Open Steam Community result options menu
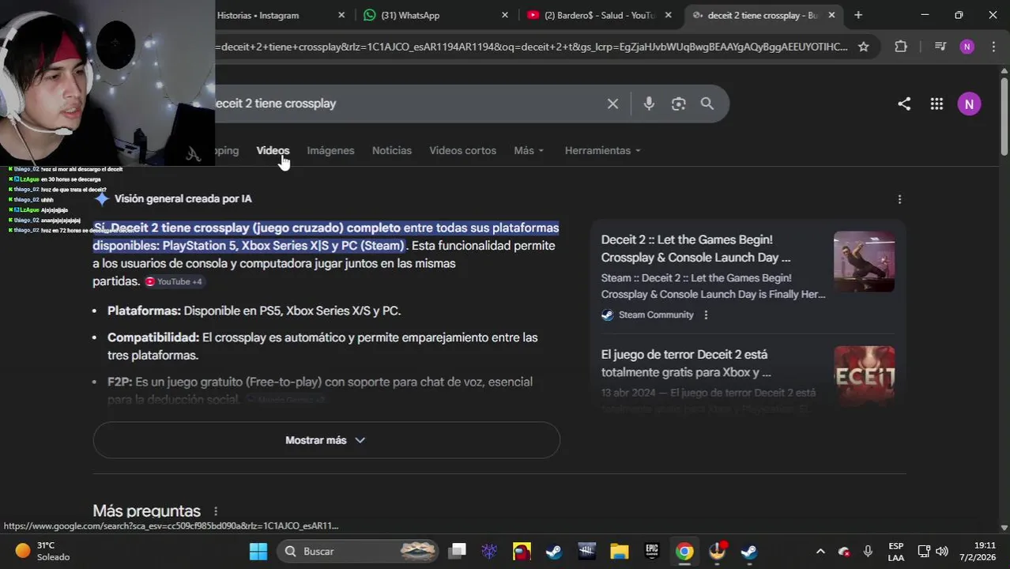Screen dimensions: 1010x569 (x=706, y=315)
